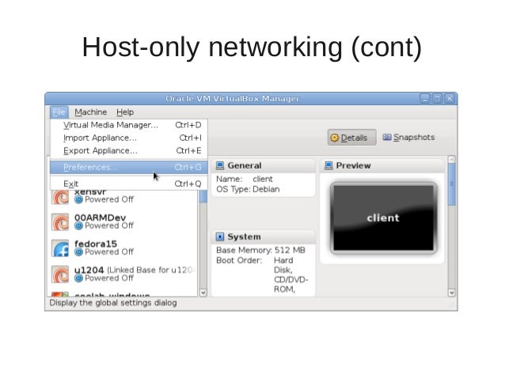The image size is (505, 379).
Task: Select the fedora15 machine name
Action: pyautogui.click(x=96, y=244)
